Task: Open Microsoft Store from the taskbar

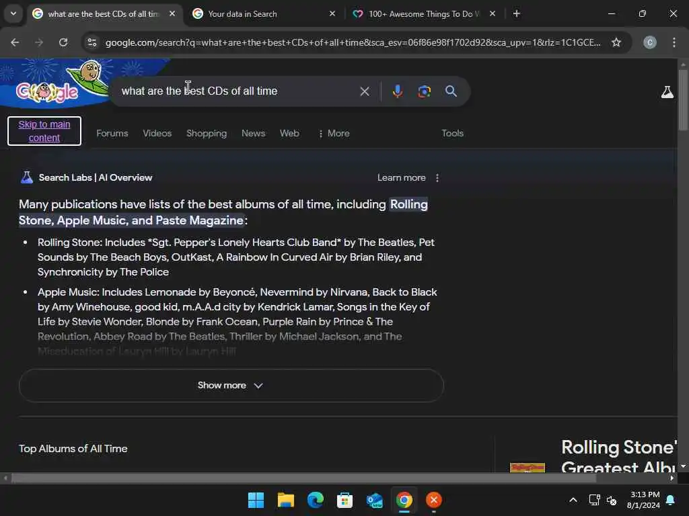Action: click(x=345, y=500)
